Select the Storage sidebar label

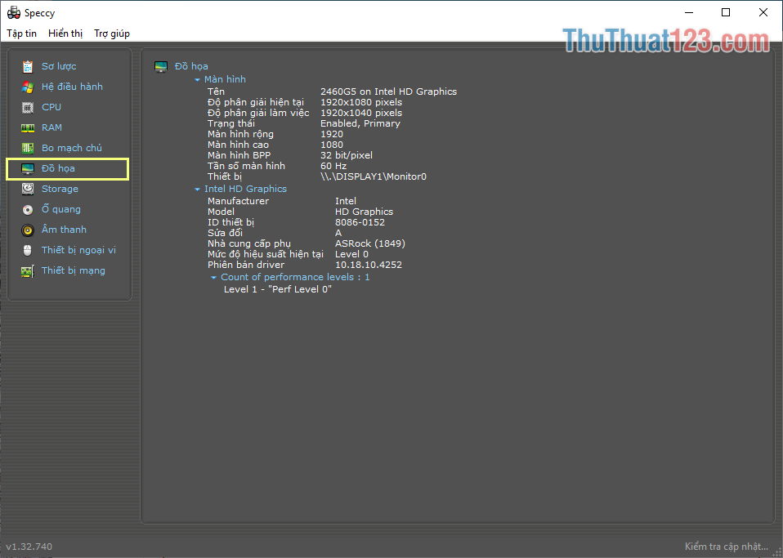click(60, 190)
